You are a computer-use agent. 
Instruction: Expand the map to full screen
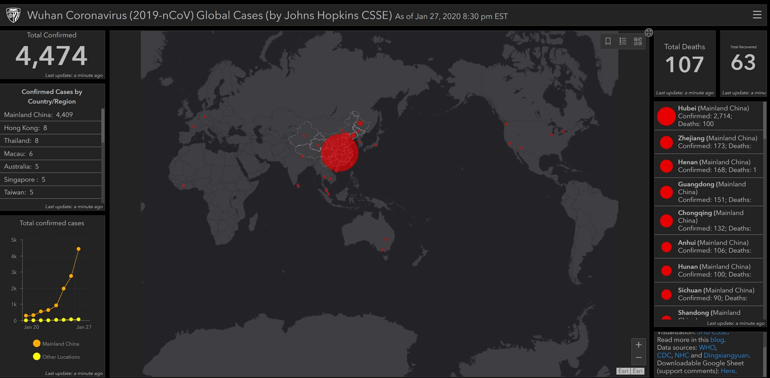pyautogui.click(x=649, y=32)
